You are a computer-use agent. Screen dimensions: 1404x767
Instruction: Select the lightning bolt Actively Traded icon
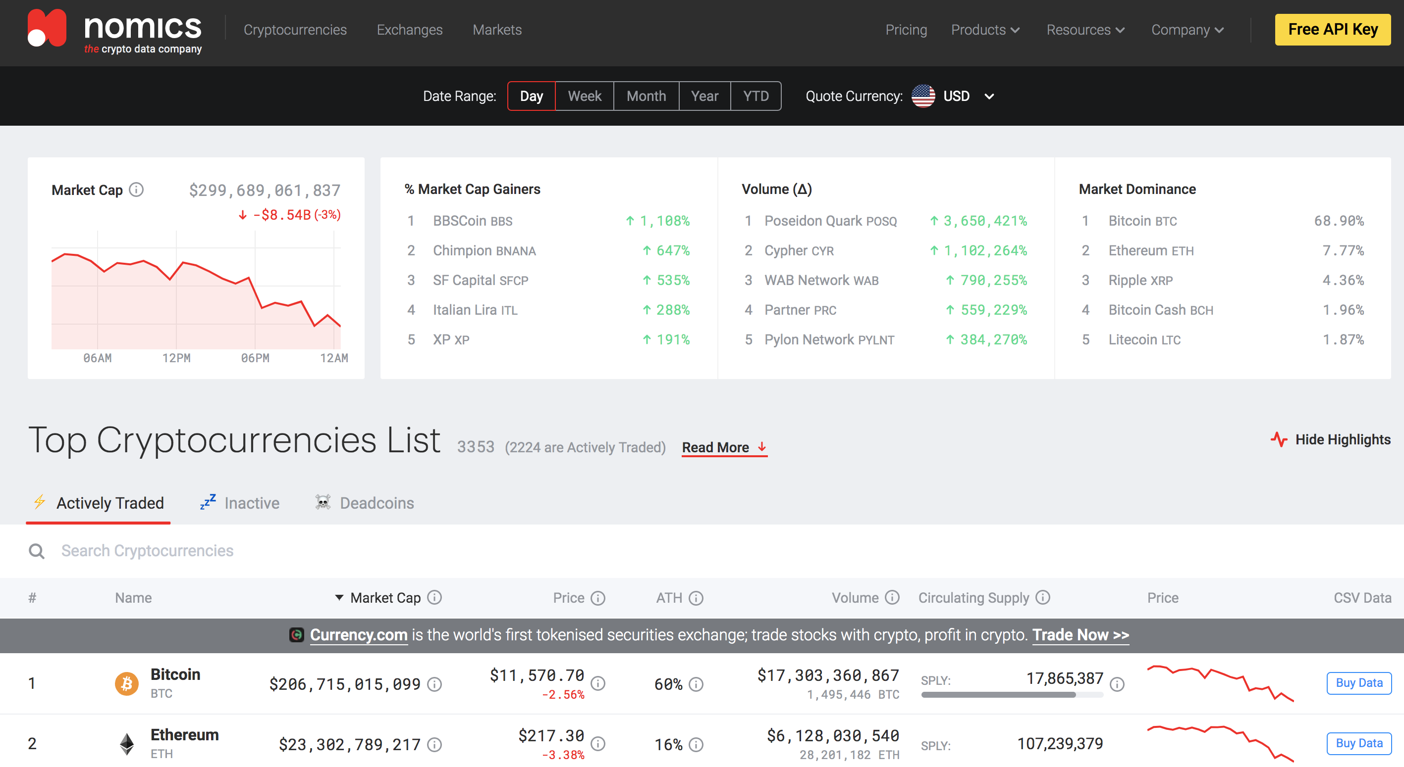40,501
